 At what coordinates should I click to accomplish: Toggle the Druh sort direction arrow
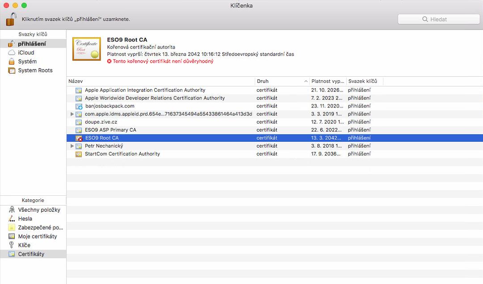click(x=306, y=81)
